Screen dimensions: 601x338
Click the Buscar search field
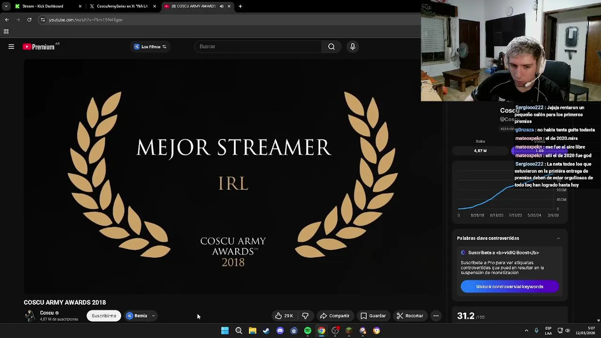(258, 46)
